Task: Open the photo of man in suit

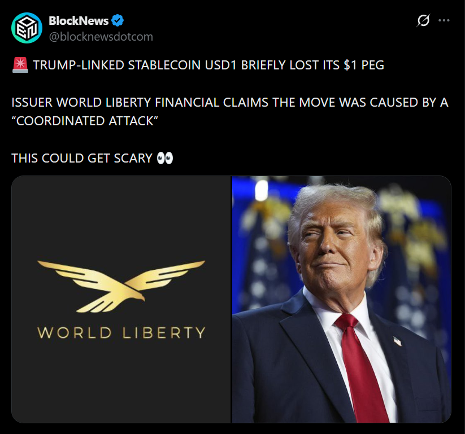Action: [342, 299]
